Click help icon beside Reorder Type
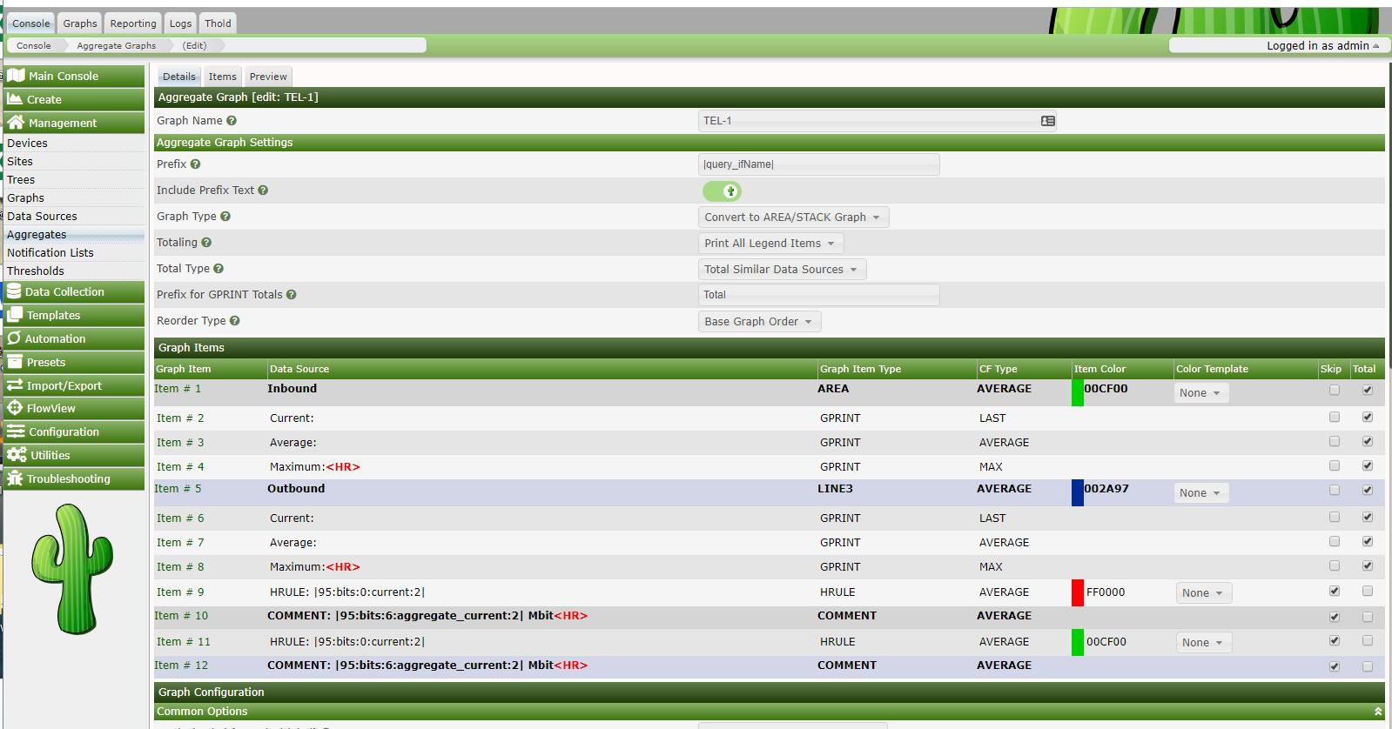 [235, 321]
